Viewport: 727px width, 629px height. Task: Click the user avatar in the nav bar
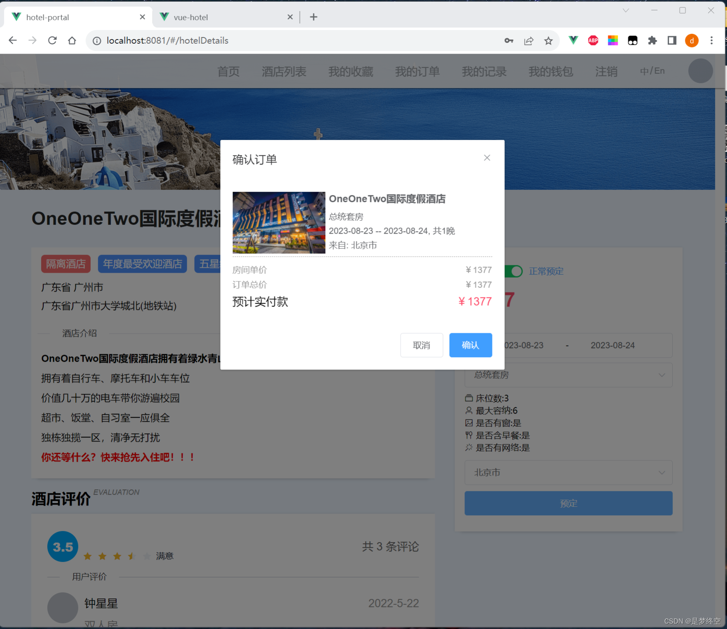(700, 71)
